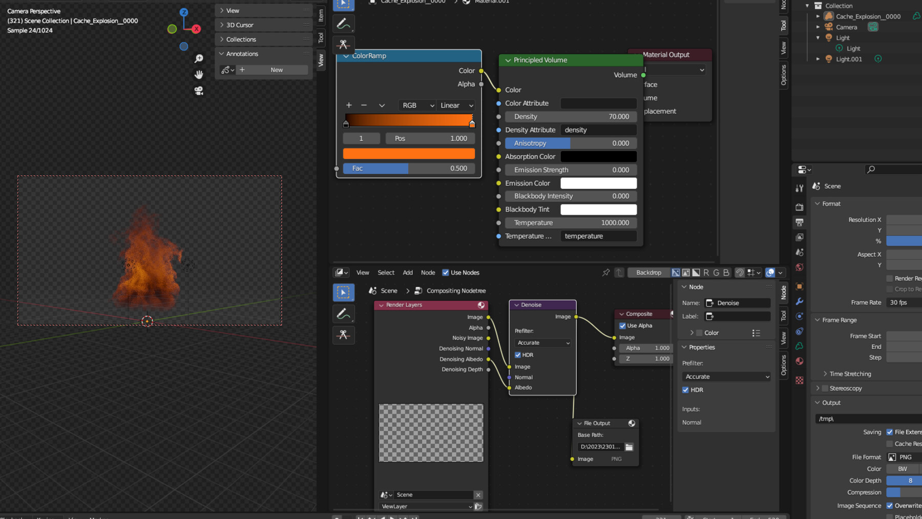
Task: Open the Add menu in compositor
Action: (x=407, y=273)
